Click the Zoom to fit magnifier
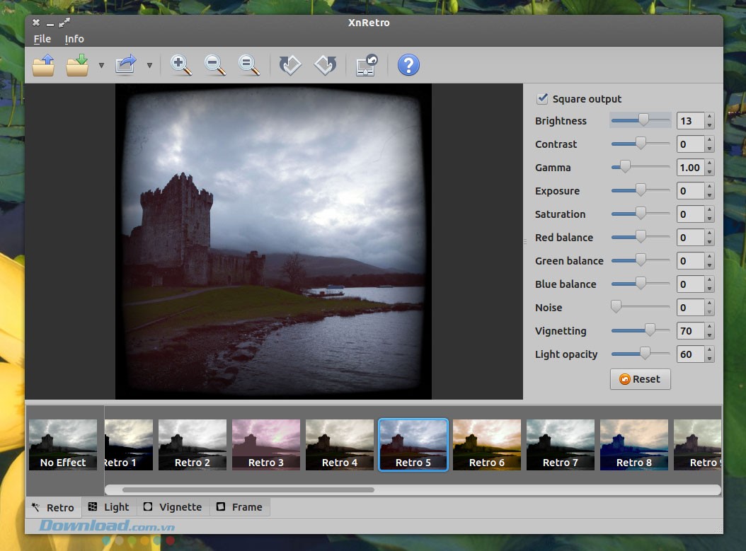The height and width of the screenshot is (551, 746). (x=248, y=66)
